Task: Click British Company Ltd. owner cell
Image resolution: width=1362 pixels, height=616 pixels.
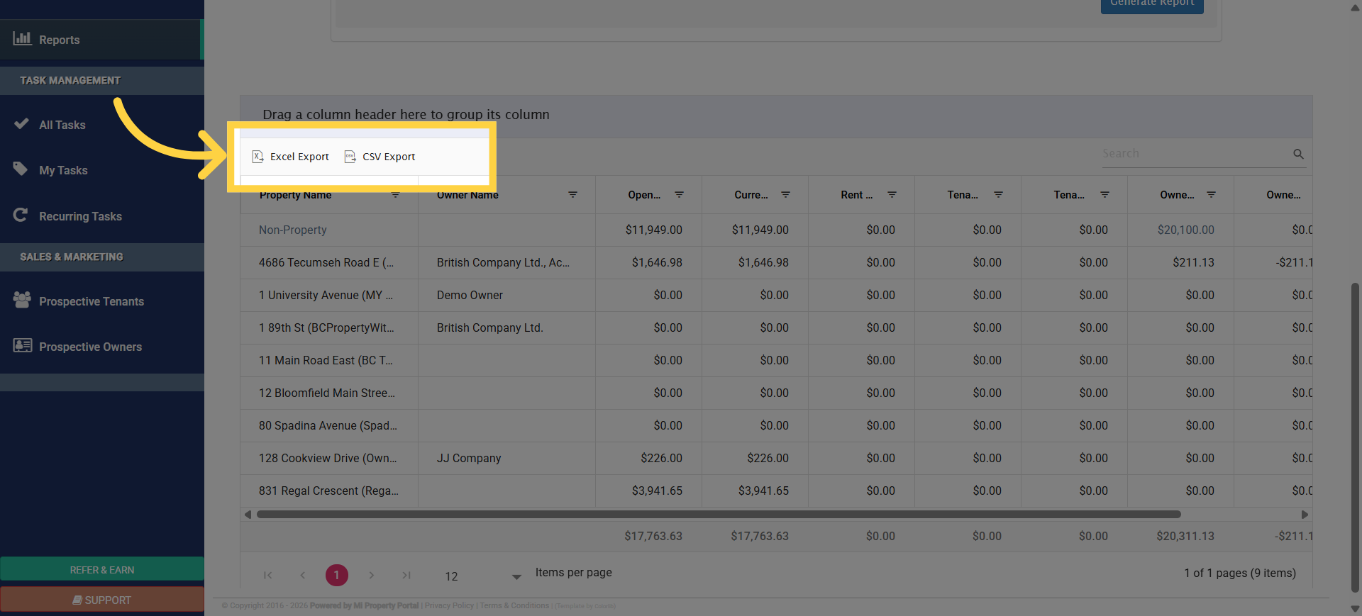Action: pyautogui.click(x=489, y=327)
